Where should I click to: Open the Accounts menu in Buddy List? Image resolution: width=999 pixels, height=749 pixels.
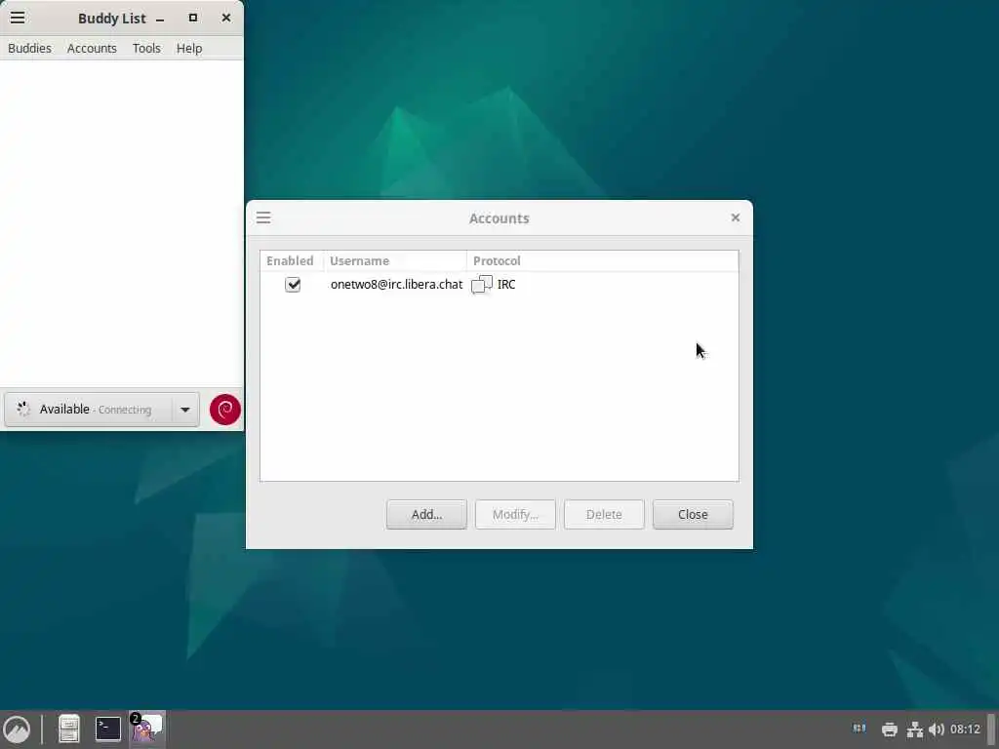[92, 49]
